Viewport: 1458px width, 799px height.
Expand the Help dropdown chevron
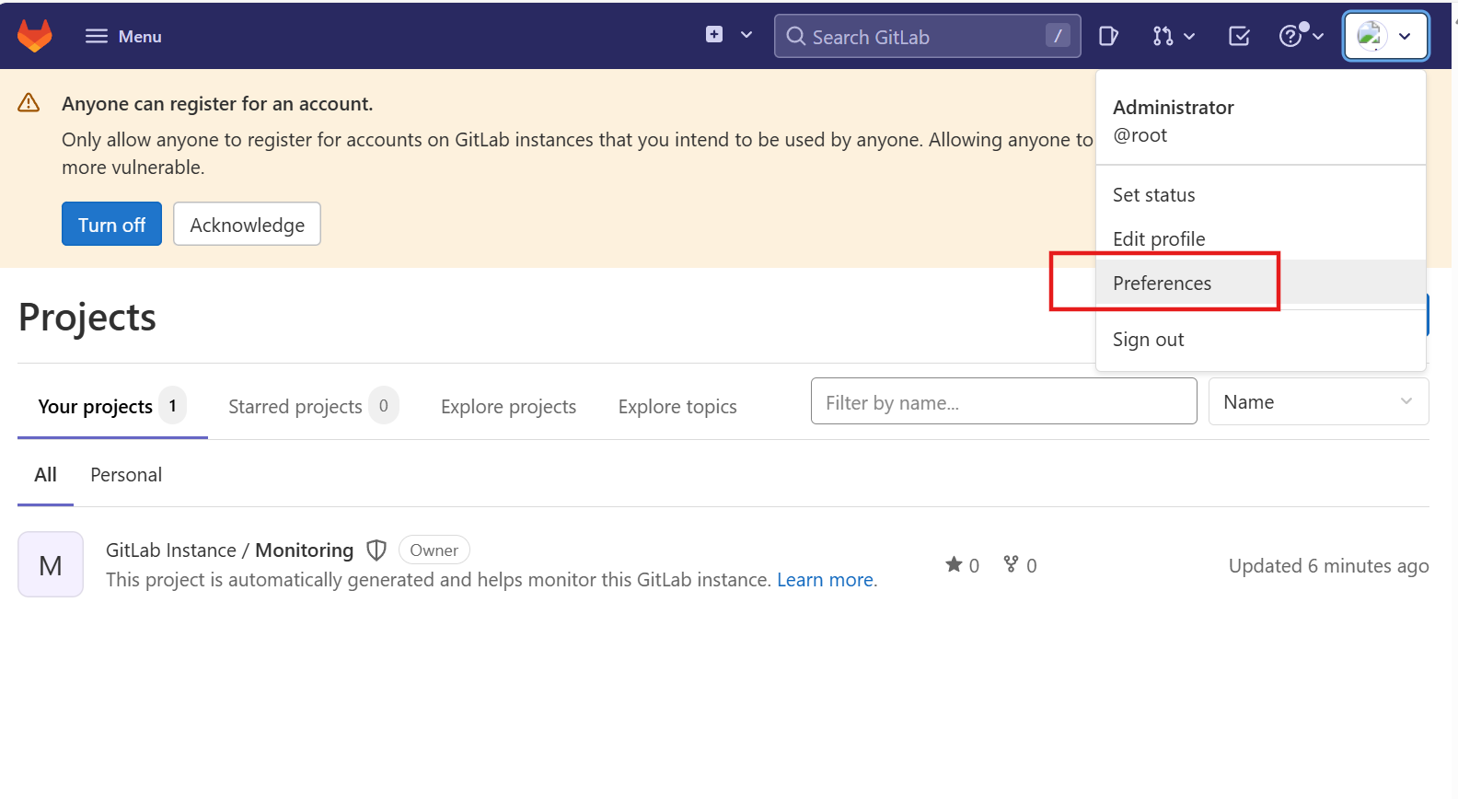(1318, 36)
